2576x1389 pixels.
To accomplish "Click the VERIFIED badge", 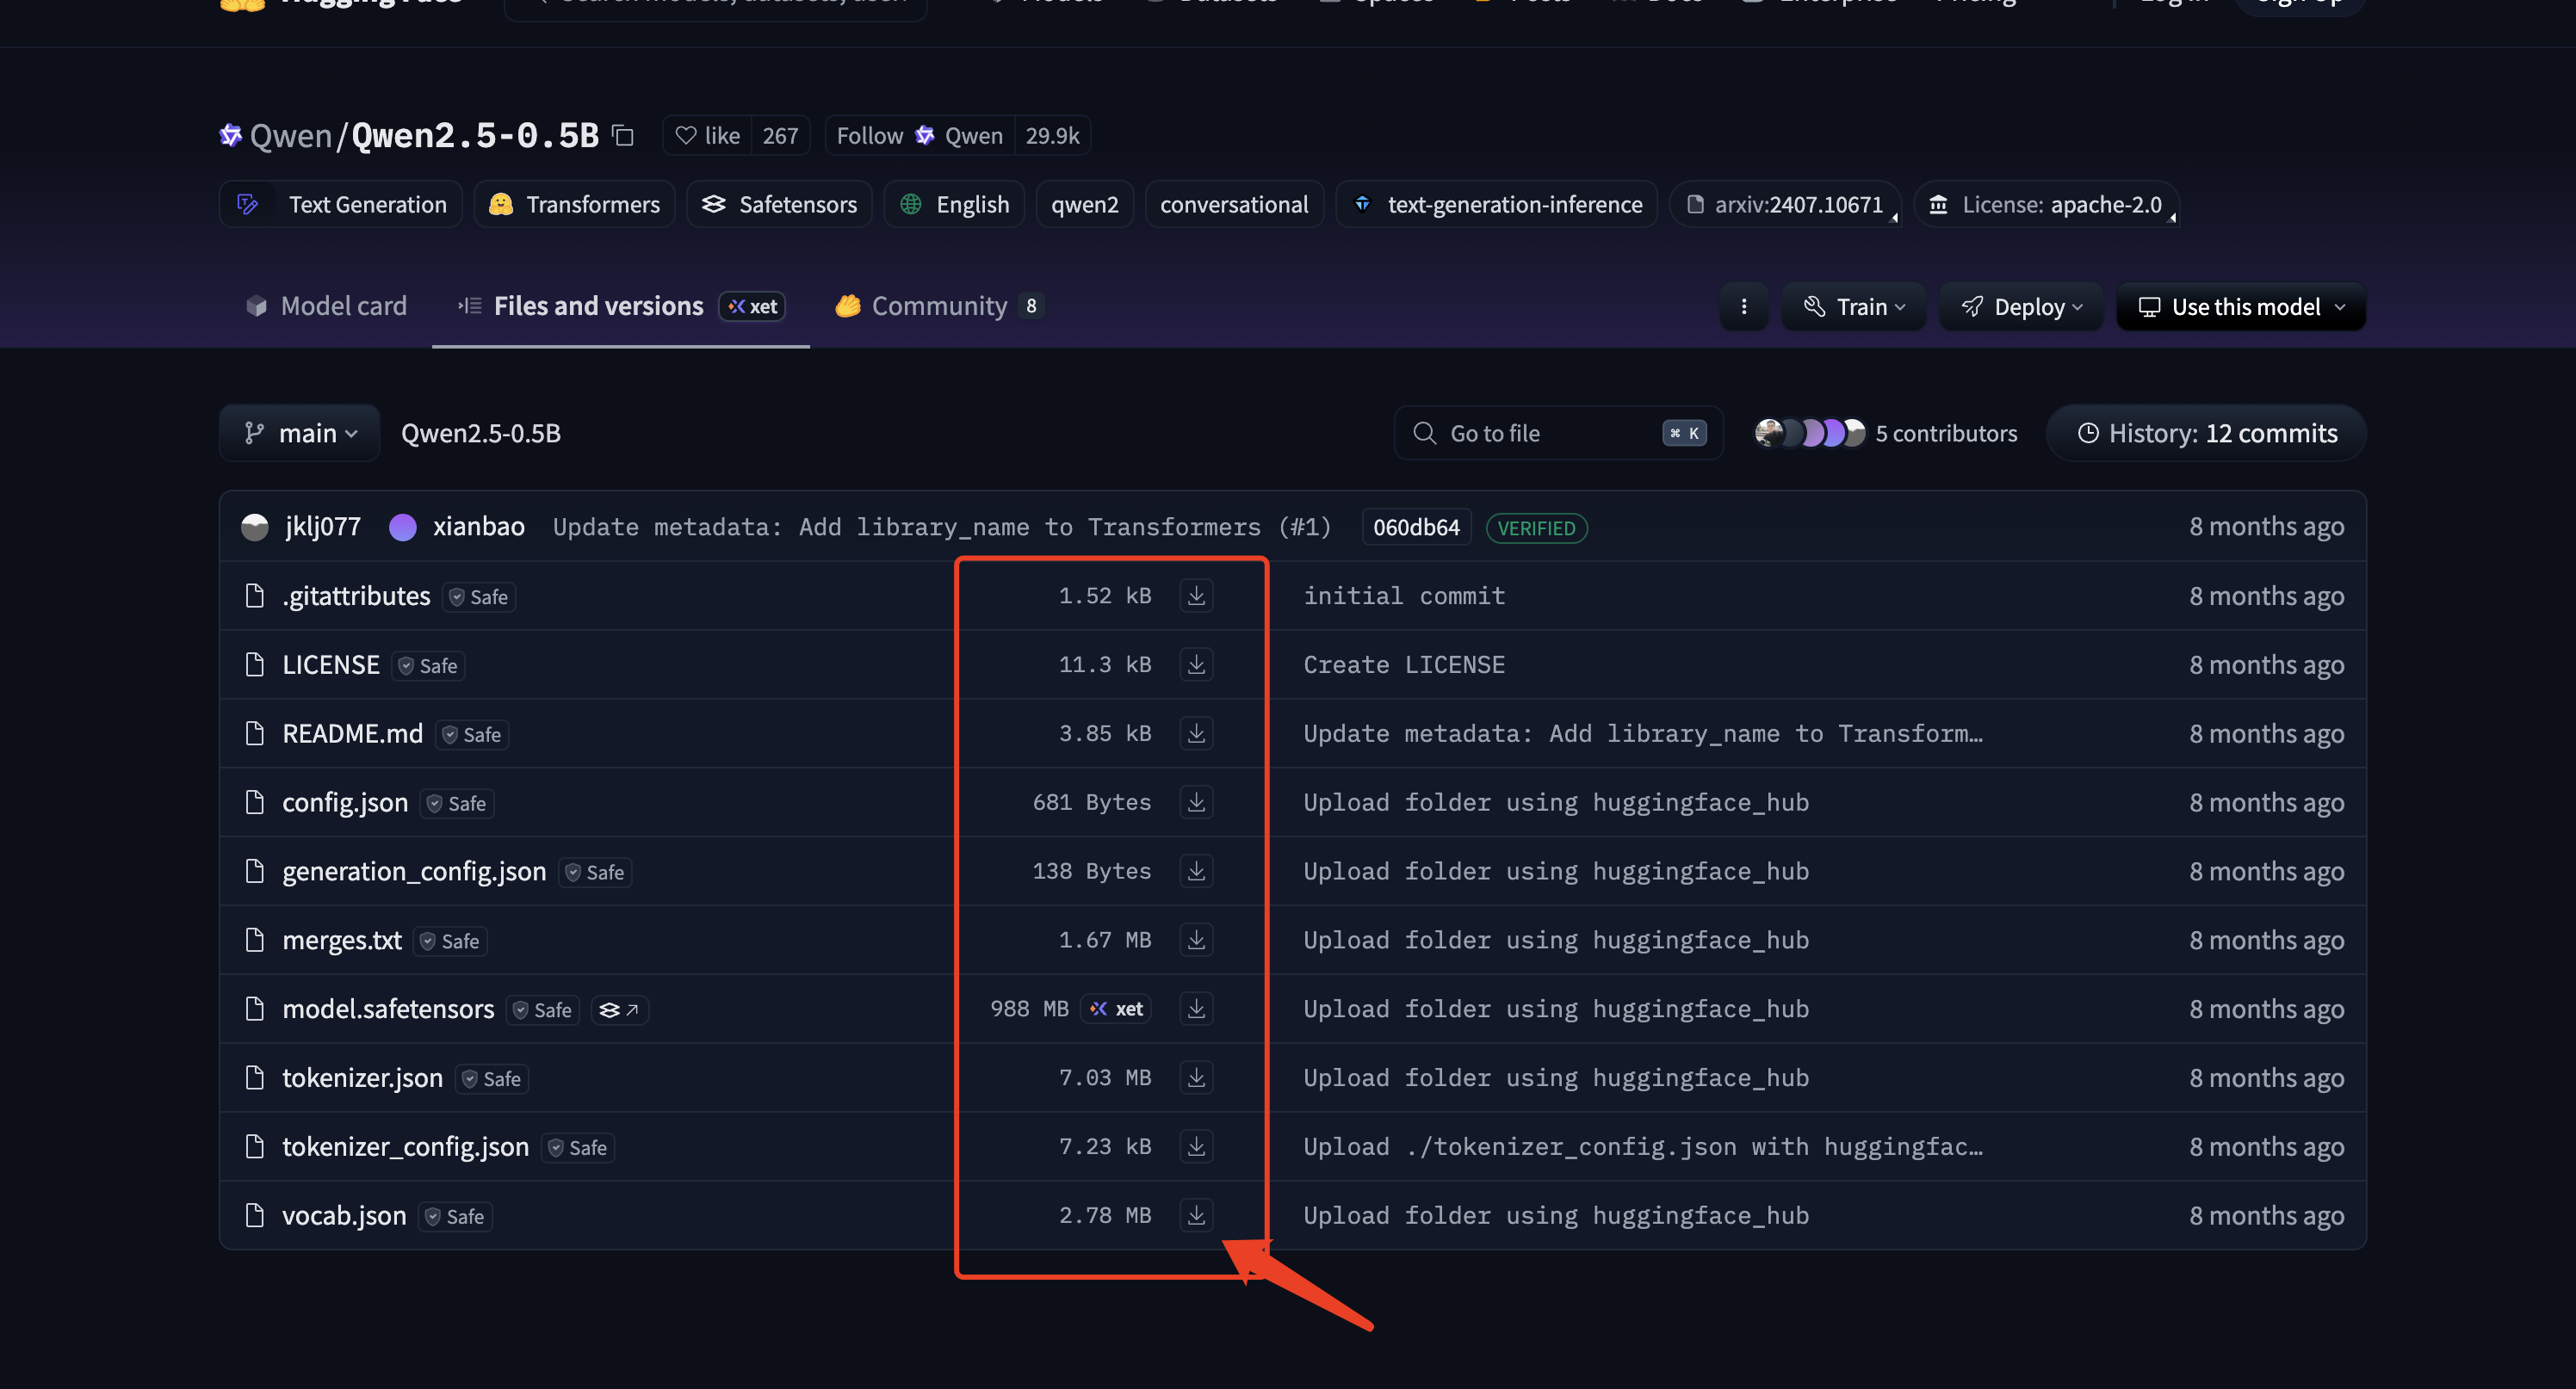I will [x=1536, y=528].
